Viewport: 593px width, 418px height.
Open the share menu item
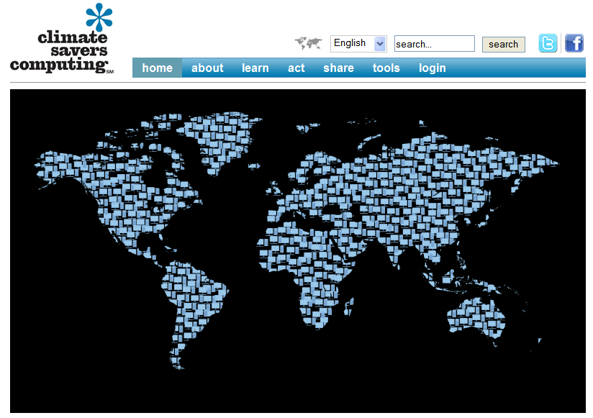338,68
